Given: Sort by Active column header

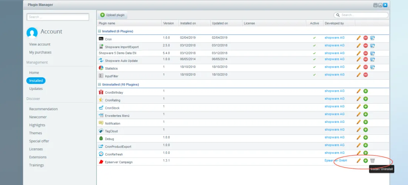Looking at the screenshot, I should (314, 23).
